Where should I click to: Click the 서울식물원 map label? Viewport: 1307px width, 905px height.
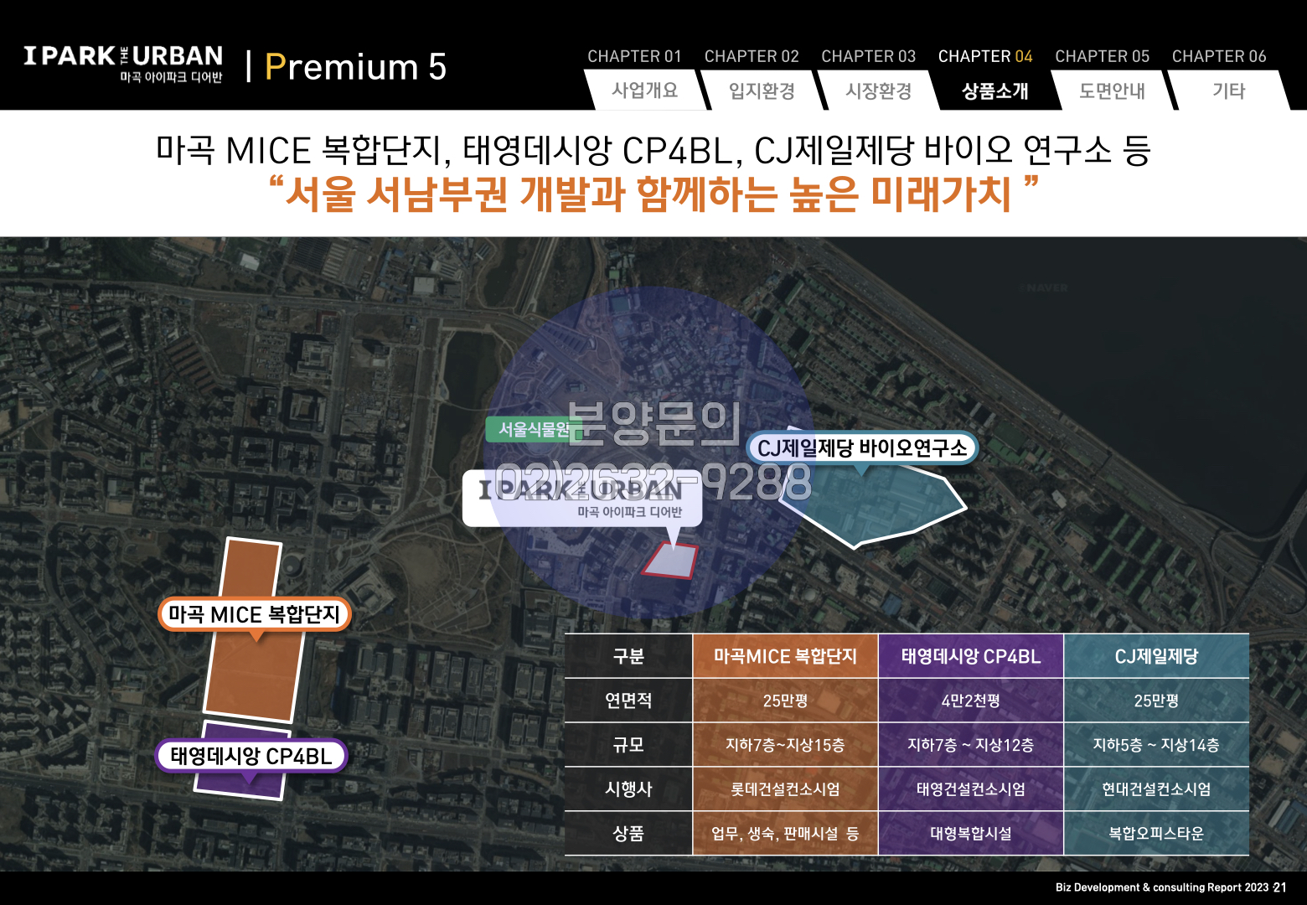[534, 429]
